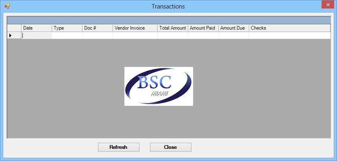The image size is (337, 161).
Task: Click the Type cell in first row
Action: coord(67,36)
